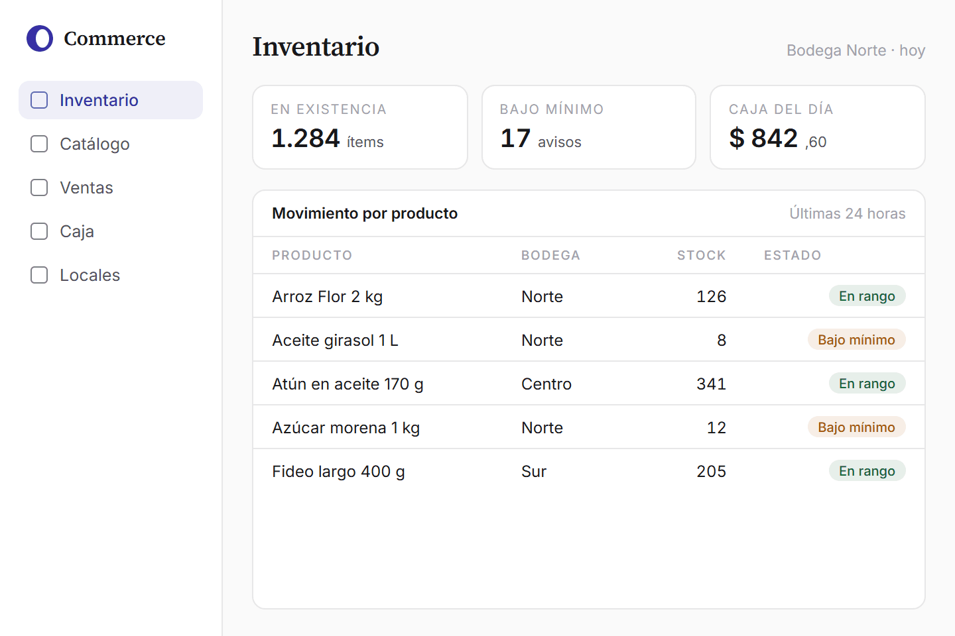Click the Ventas sidebar icon
The image size is (955, 636).
[x=39, y=187]
